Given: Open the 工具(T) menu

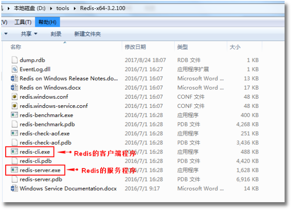Looking at the screenshot, I should click(23, 22).
